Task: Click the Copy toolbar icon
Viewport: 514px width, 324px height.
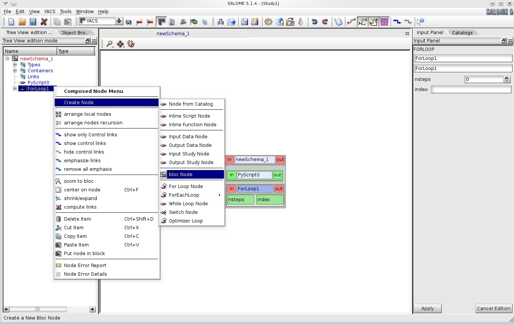Action: [x=57, y=22]
